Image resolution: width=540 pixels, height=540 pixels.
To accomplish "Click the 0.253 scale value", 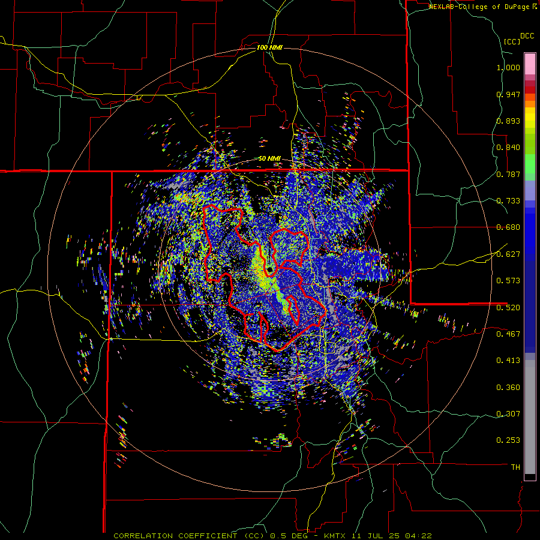I will pos(508,440).
